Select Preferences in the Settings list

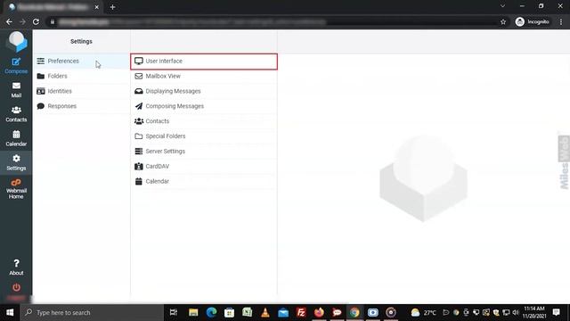click(81, 62)
